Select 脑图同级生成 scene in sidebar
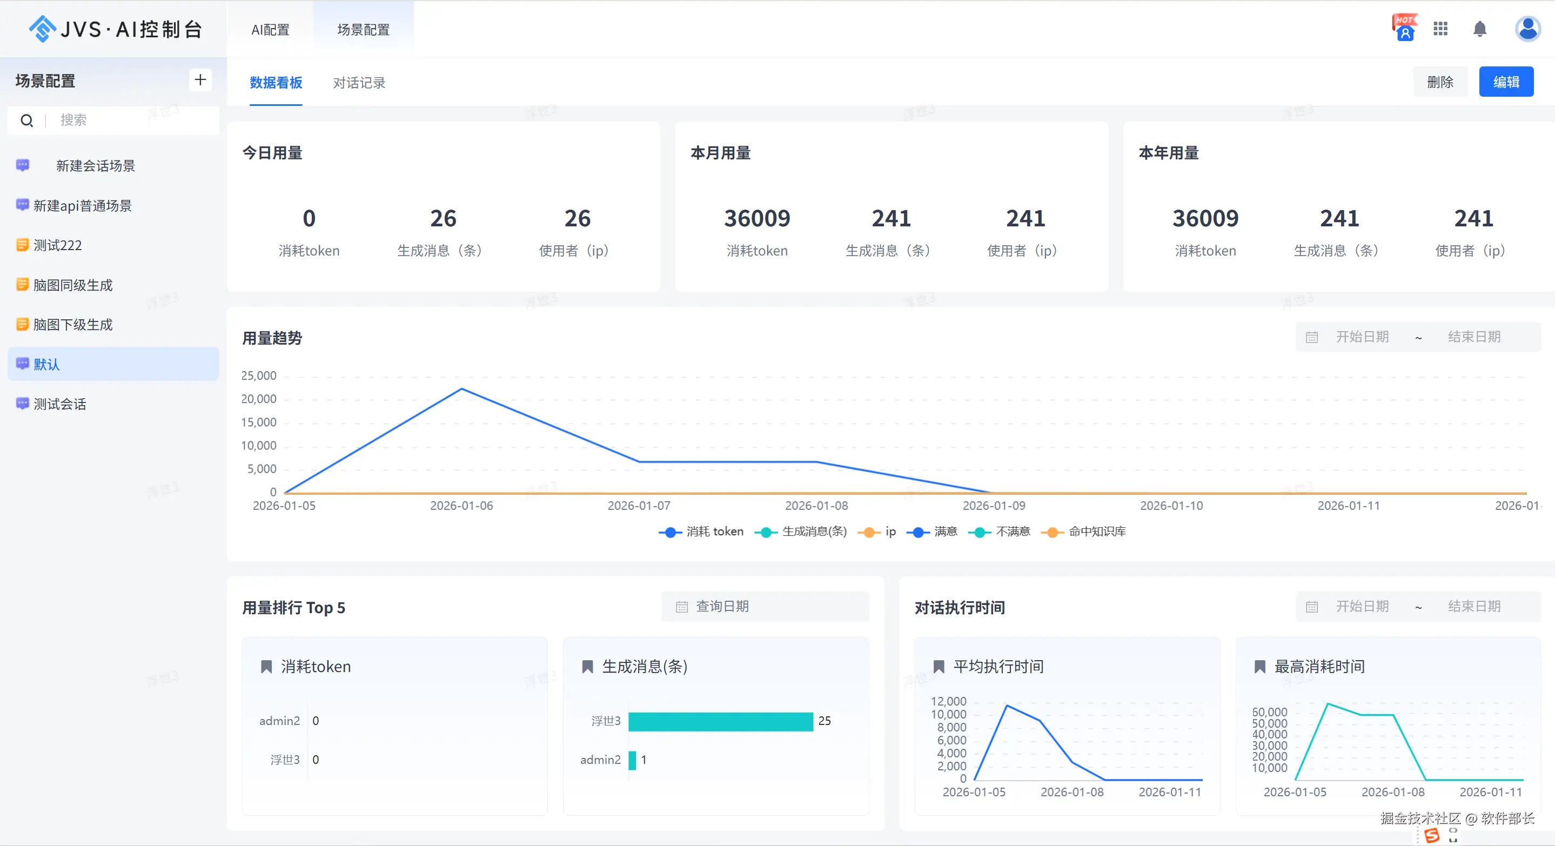1555x846 pixels. [x=73, y=285]
